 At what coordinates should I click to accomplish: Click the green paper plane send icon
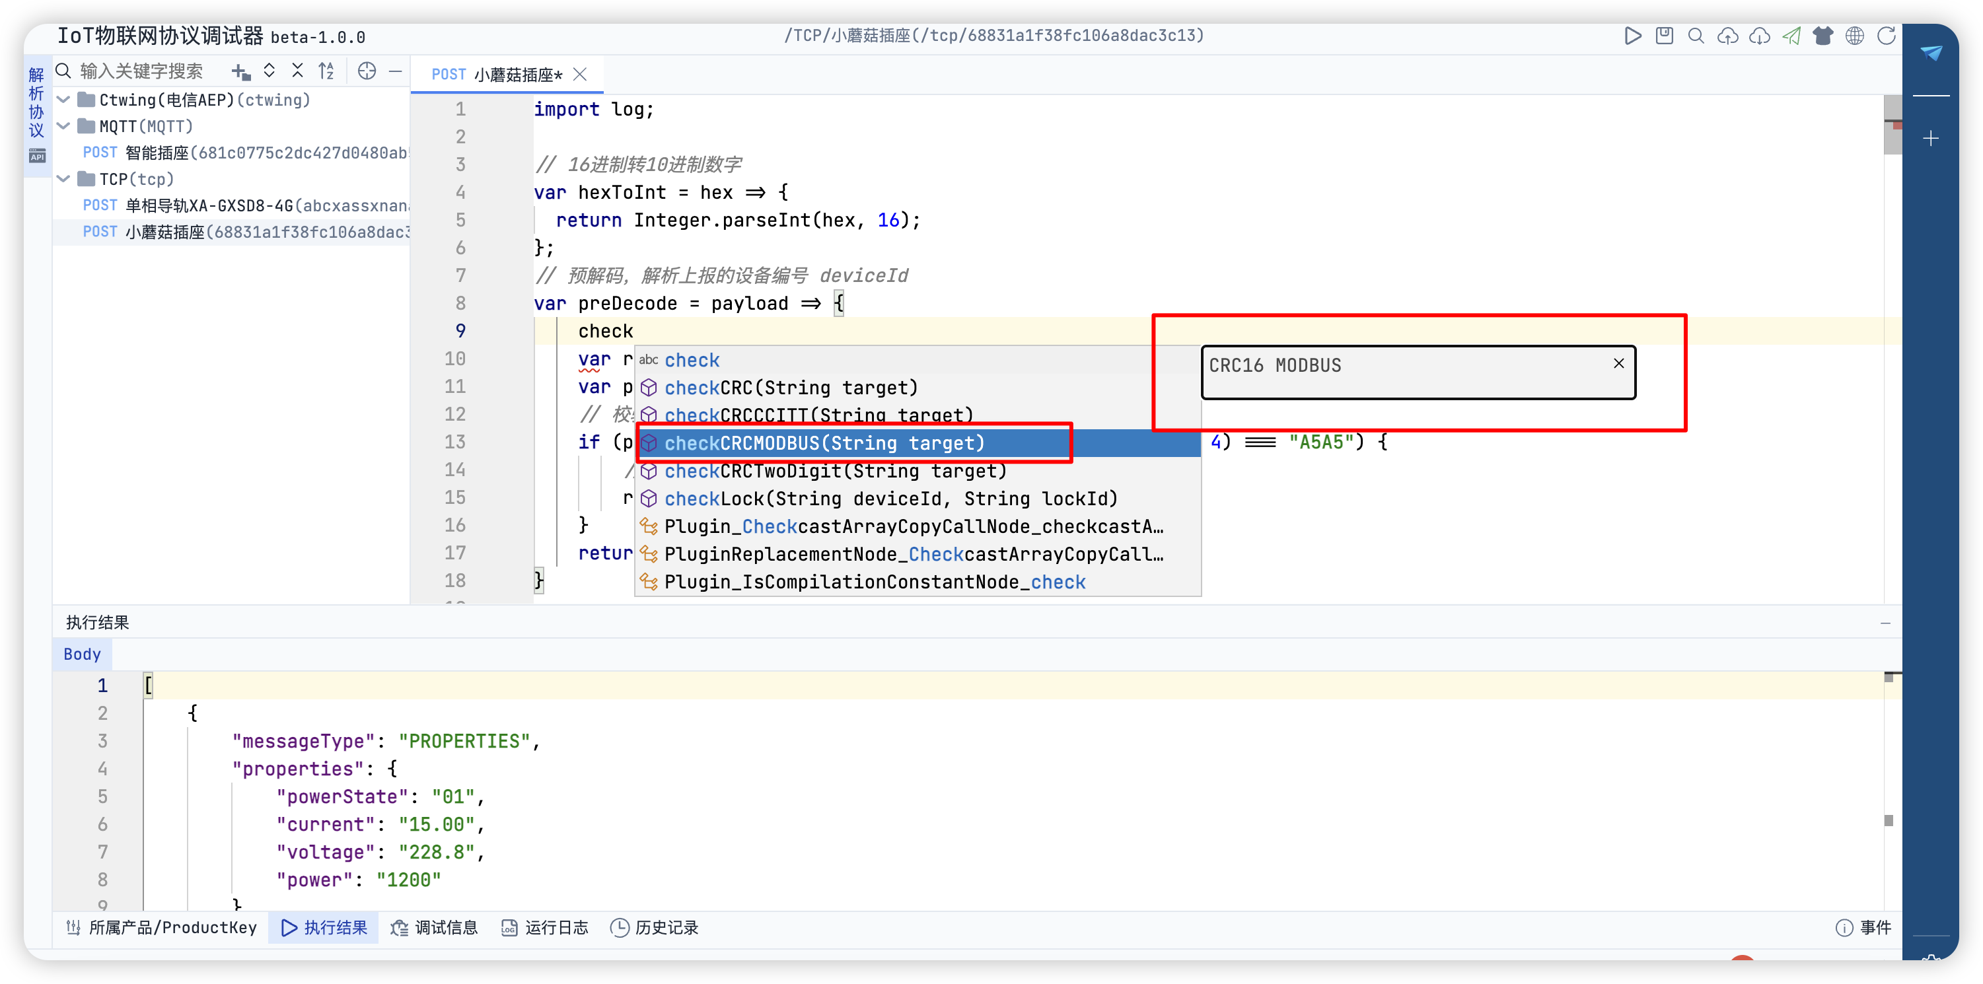[1791, 36]
